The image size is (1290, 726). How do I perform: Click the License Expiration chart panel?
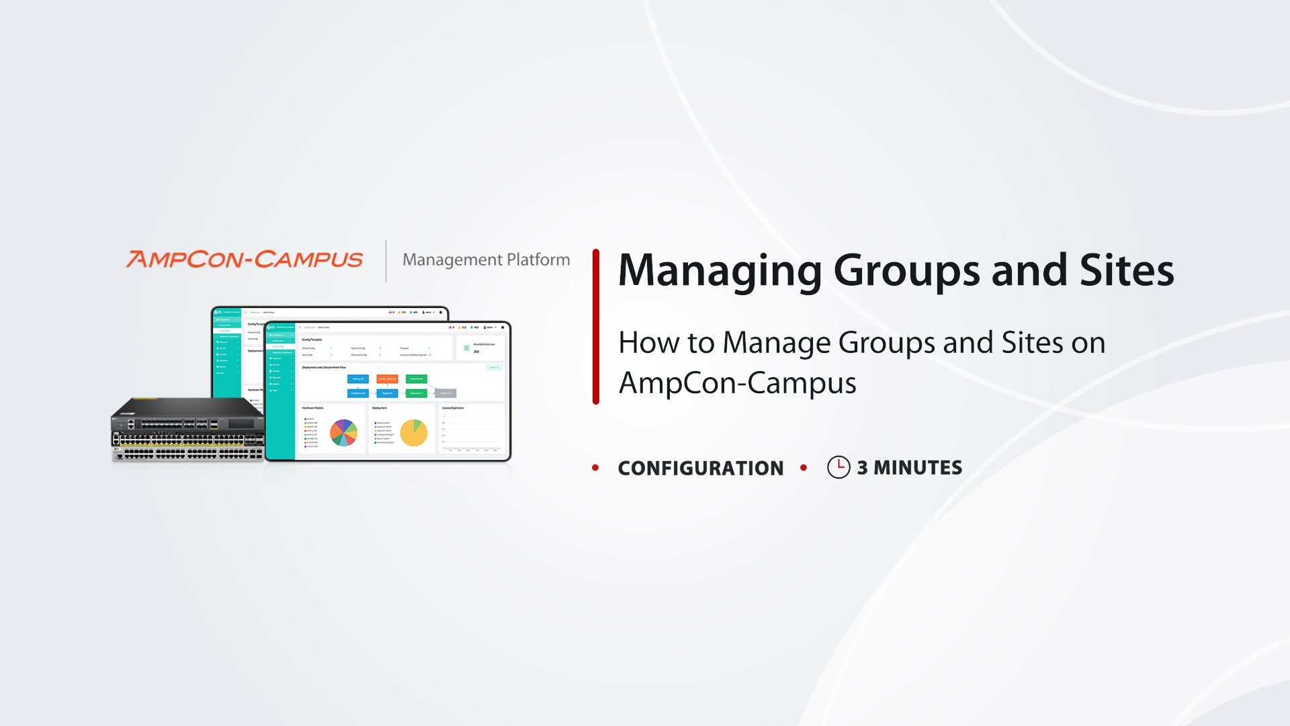click(471, 429)
